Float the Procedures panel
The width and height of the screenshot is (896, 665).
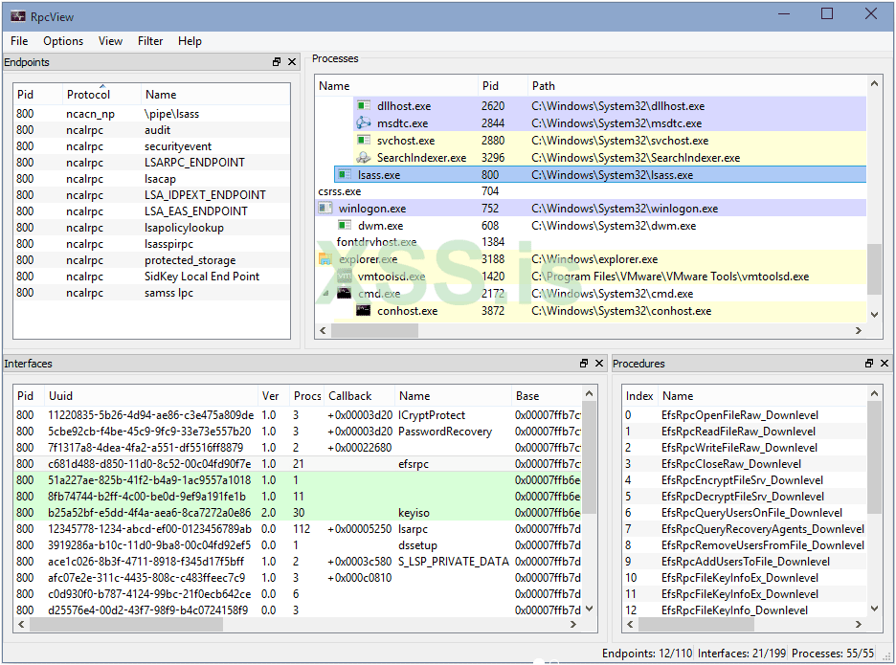pyautogui.click(x=869, y=364)
